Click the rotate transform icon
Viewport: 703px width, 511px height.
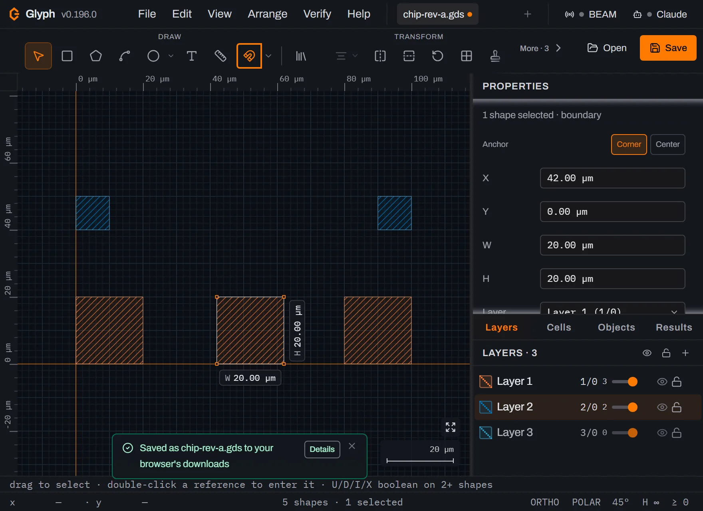point(438,56)
